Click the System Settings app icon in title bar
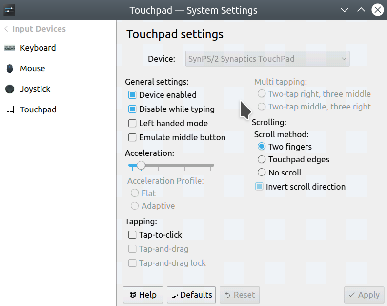Screen dimensions: 387x306 coord(9,10)
